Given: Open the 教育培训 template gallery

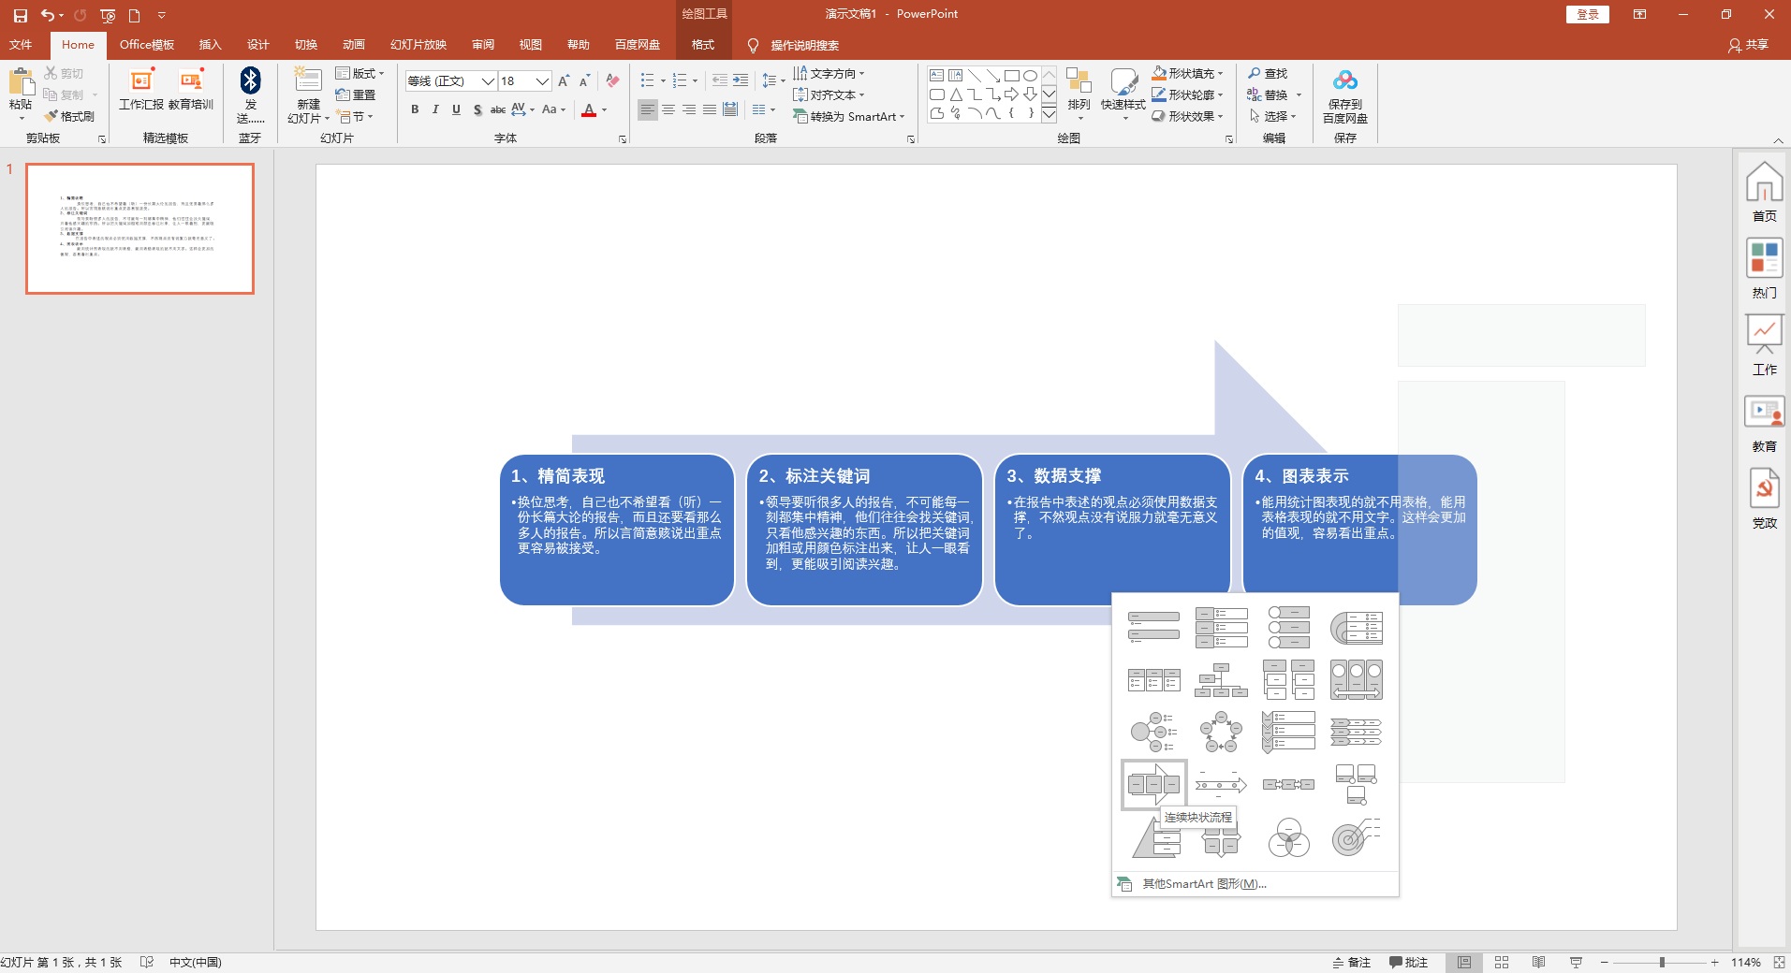Looking at the screenshot, I should [191, 90].
